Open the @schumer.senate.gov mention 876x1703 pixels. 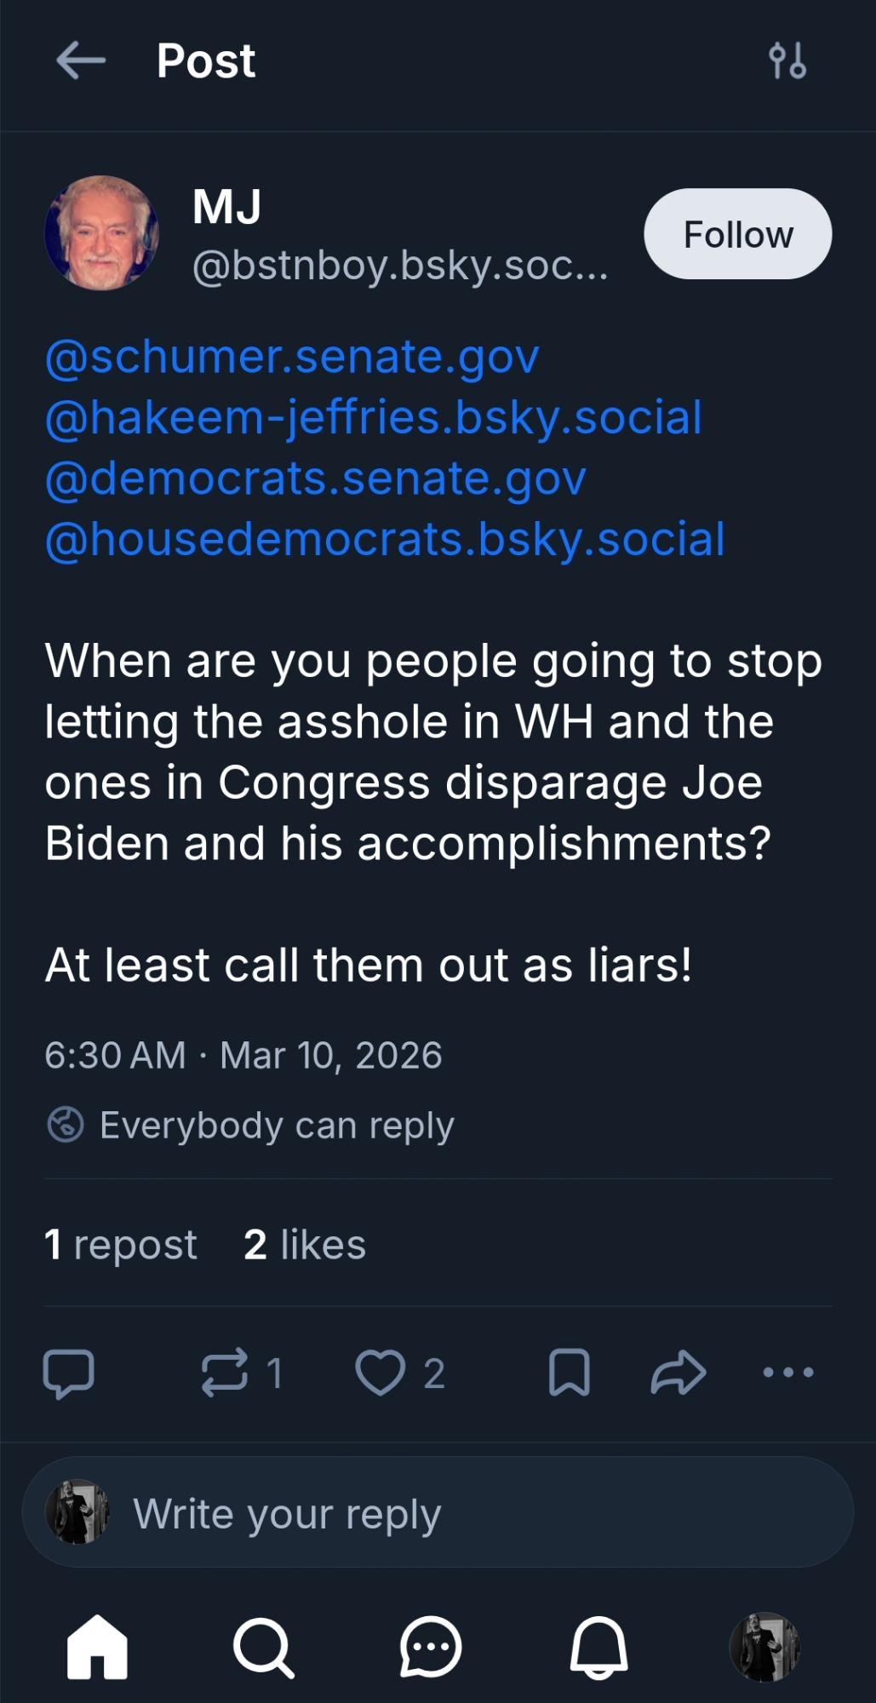tap(292, 357)
